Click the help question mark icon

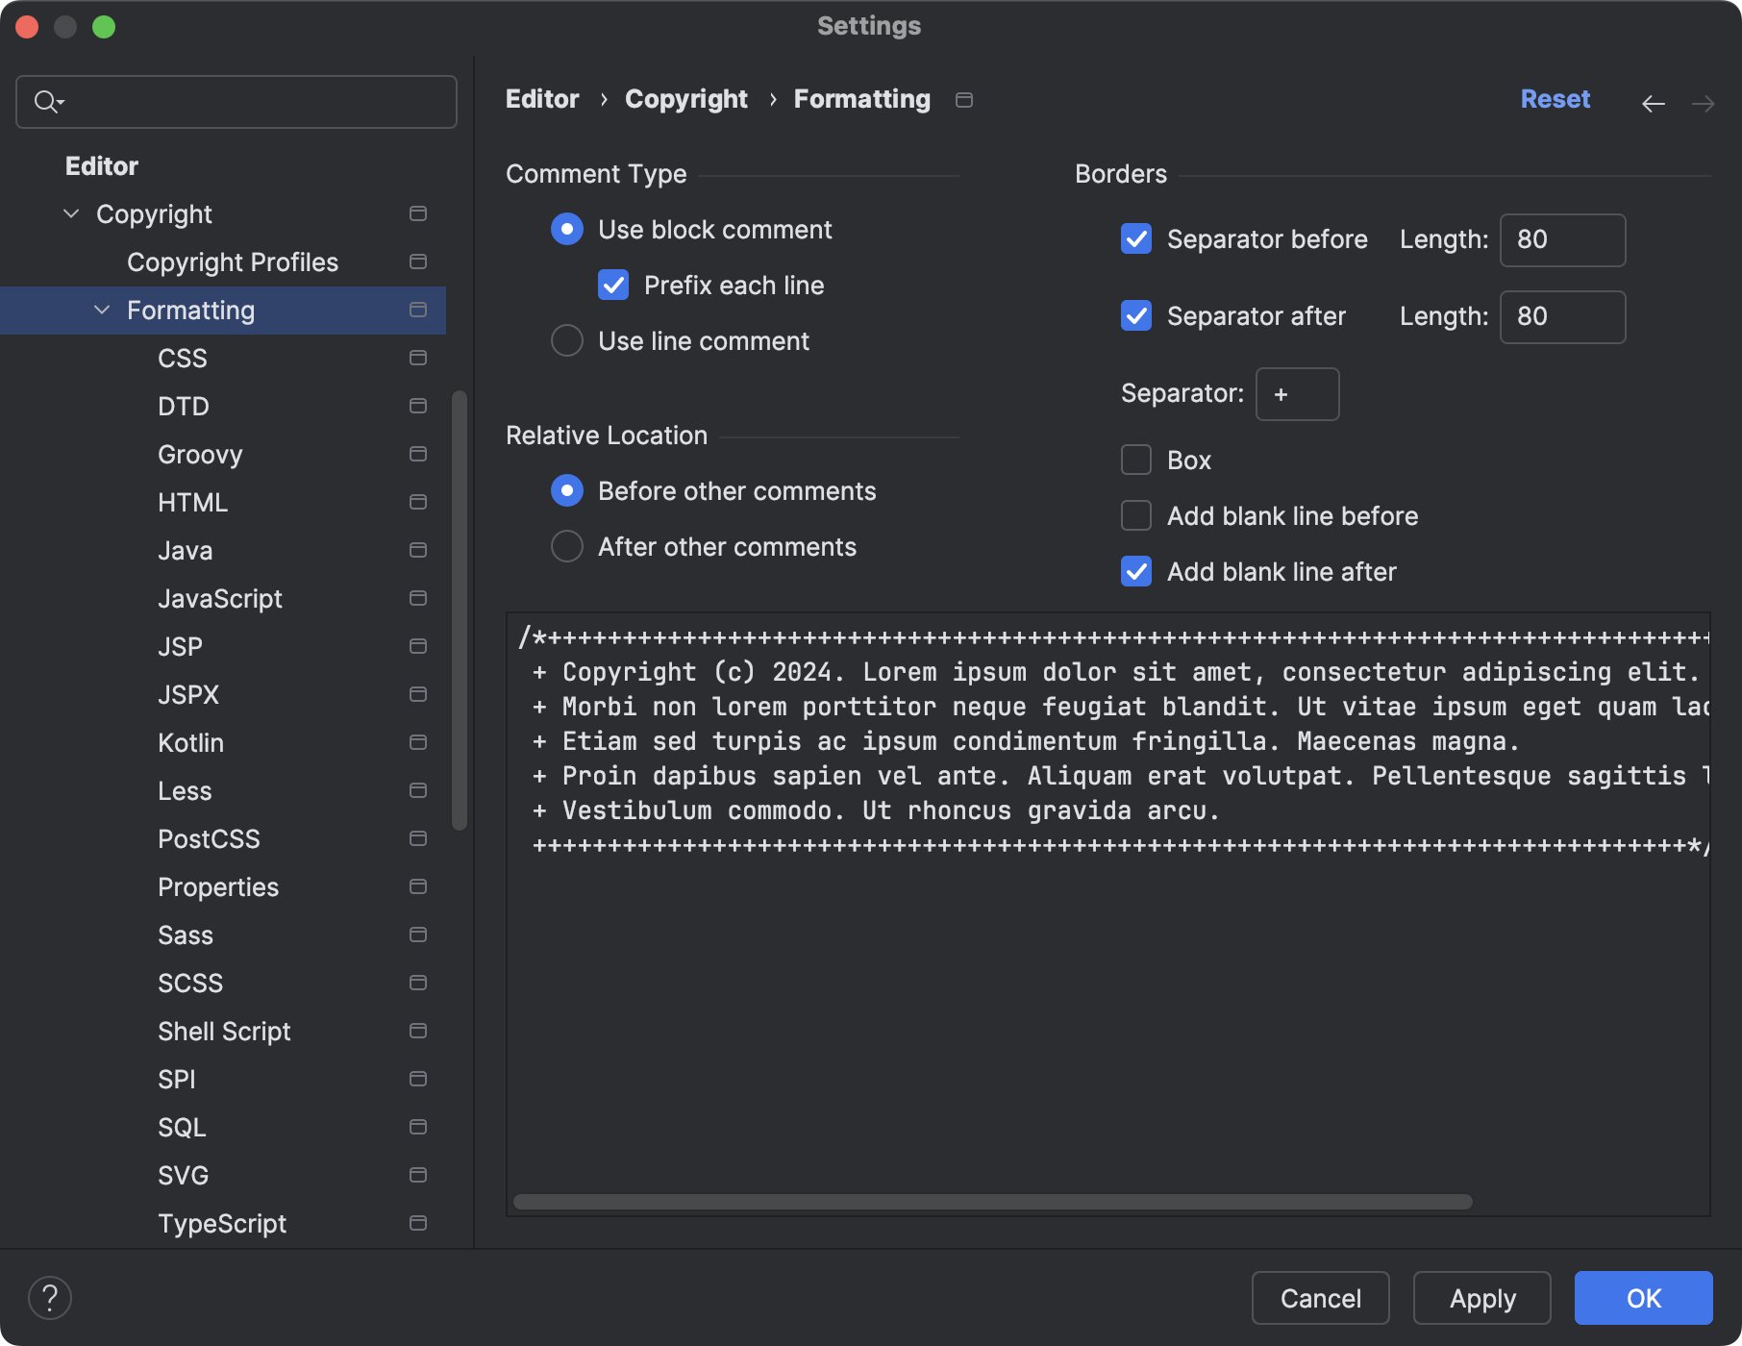point(50,1297)
